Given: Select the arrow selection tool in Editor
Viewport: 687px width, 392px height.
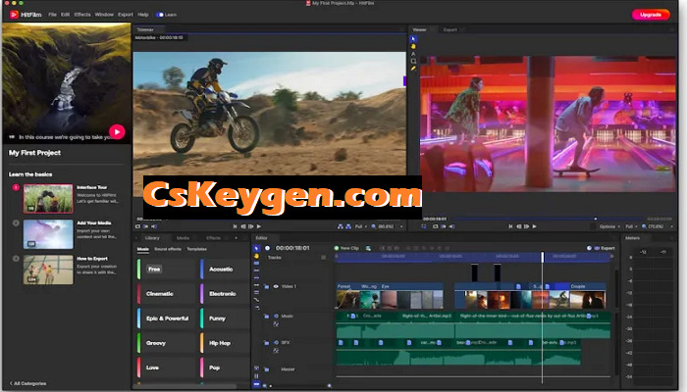Looking at the screenshot, I should [x=256, y=248].
